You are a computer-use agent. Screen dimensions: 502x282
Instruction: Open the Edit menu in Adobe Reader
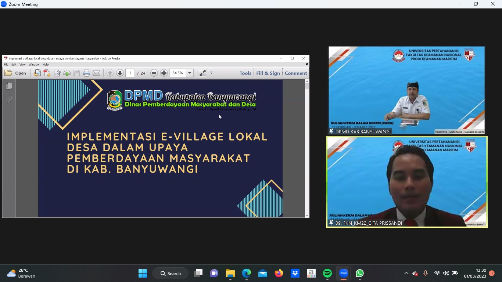[14, 65]
